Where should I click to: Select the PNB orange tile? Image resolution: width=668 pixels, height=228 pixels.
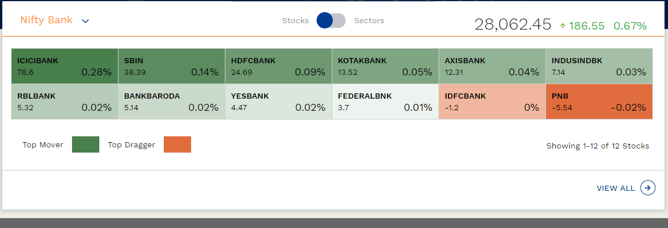point(599,102)
